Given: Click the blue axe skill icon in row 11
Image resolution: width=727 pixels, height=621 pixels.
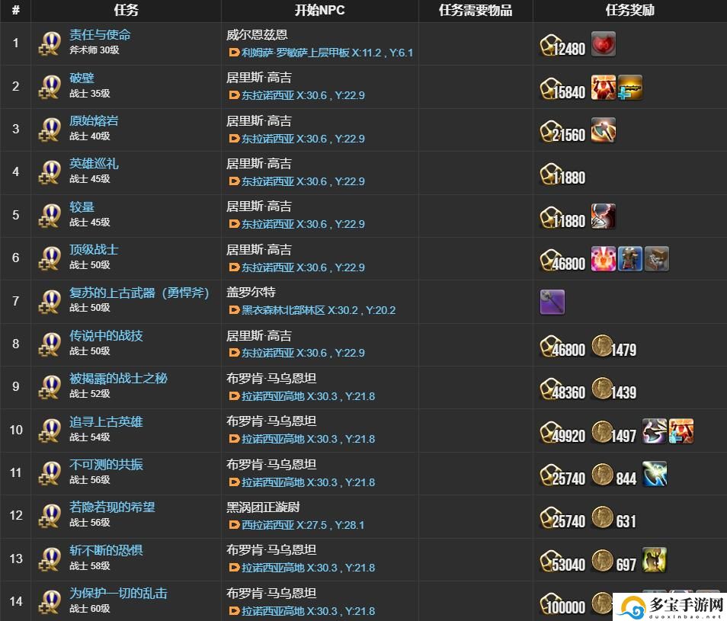Looking at the screenshot, I should tap(655, 474).
